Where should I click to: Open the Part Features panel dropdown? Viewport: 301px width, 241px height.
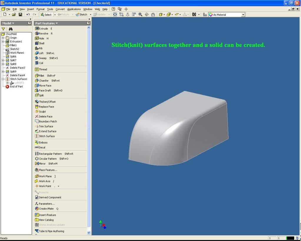[46, 23]
